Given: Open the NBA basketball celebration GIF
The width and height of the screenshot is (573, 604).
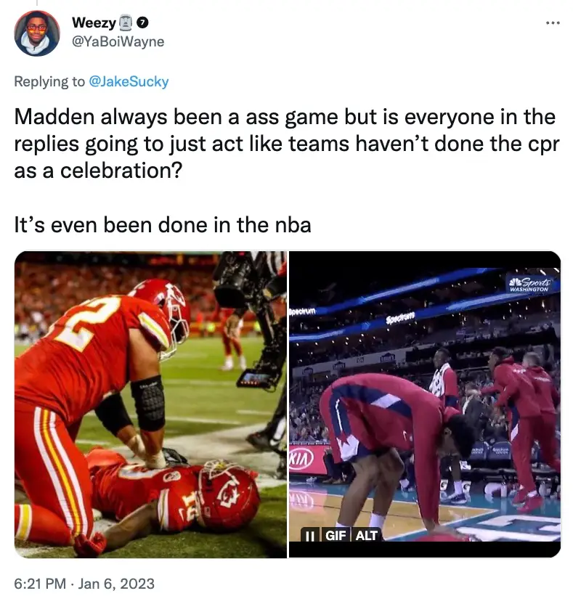Looking at the screenshot, I should pos(425,404).
